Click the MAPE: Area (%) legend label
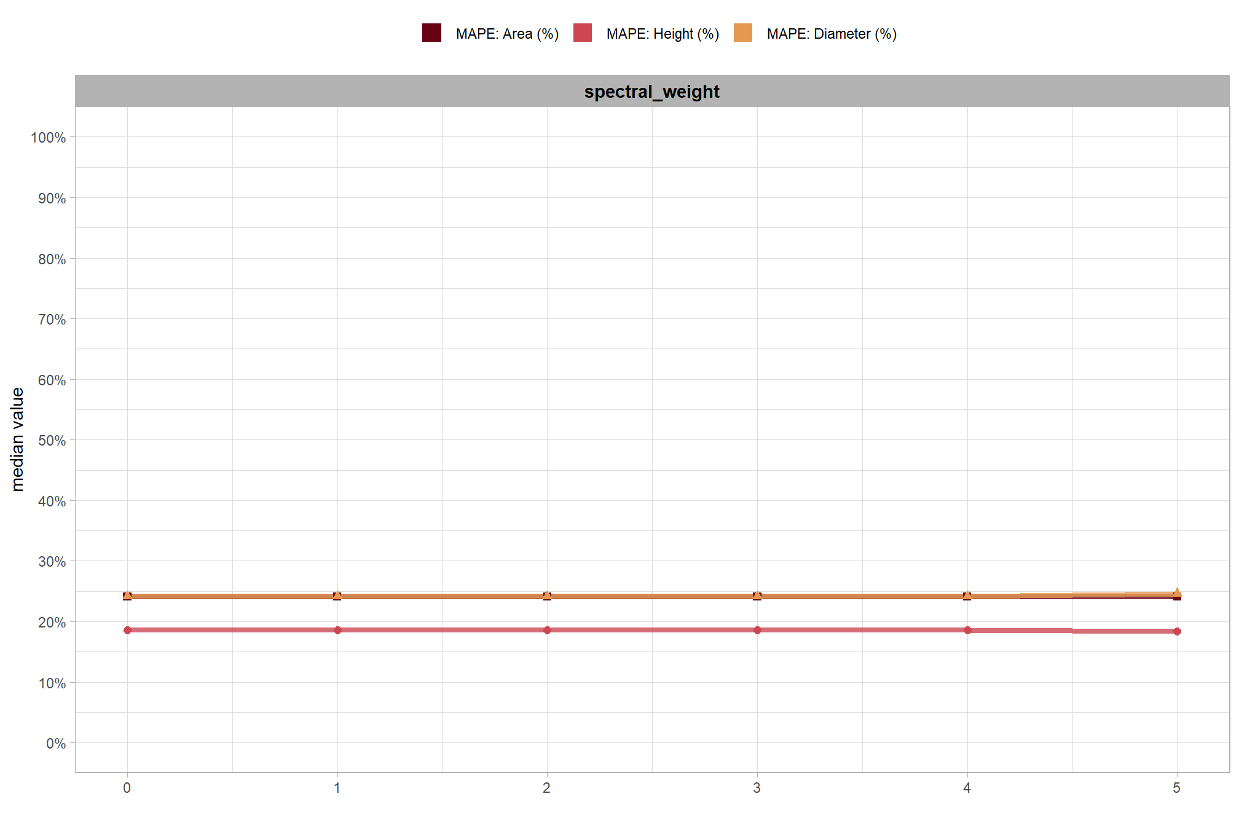 point(507,34)
